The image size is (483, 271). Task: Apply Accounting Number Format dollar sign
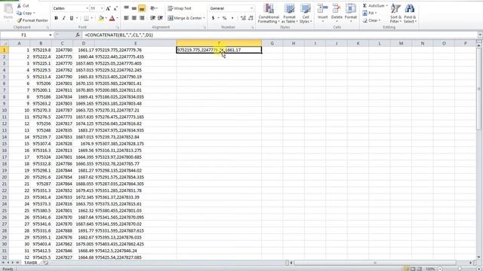[x=213, y=18]
